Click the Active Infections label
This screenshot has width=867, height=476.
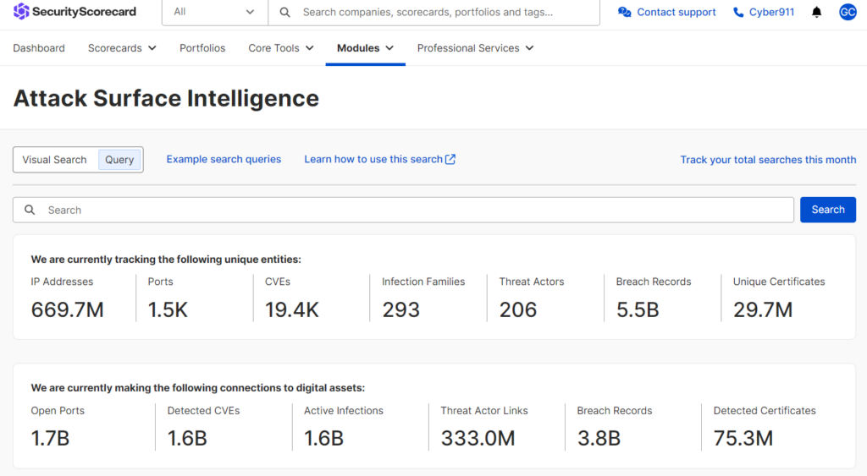pos(344,411)
